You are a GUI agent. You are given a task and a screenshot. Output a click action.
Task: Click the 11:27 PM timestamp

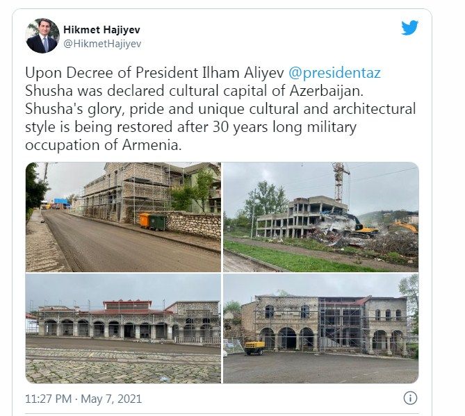click(49, 399)
